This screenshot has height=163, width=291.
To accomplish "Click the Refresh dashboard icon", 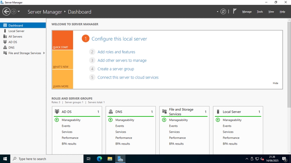I will coord(223,11).
